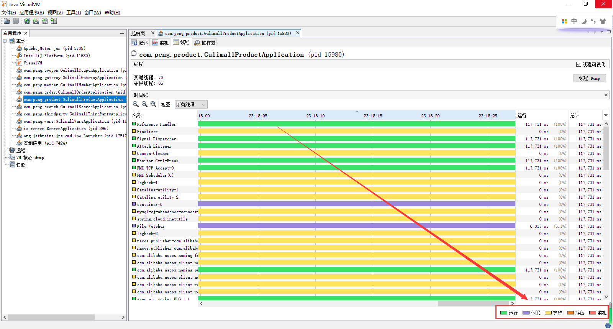
Task: Select the File Watcher thread row
Action: point(367,226)
